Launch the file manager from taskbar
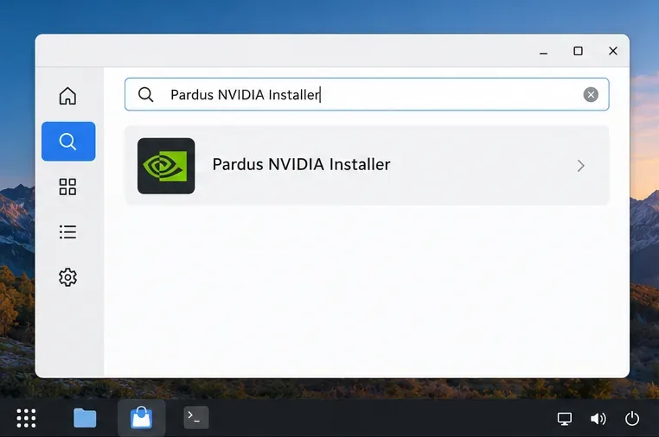 click(85, 418)
